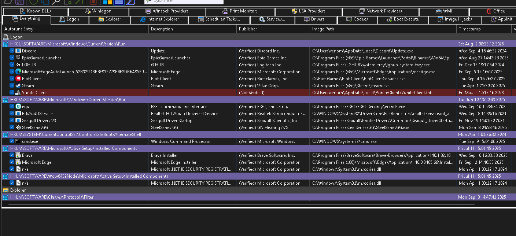Toggle the cmd.exe entry checkbox
The height and width of the screenshot is (236, 516).
click(x=12, y=141)
